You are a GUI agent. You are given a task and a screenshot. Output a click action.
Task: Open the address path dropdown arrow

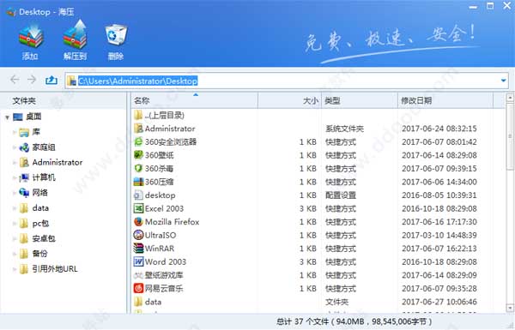tap(503, 81)
